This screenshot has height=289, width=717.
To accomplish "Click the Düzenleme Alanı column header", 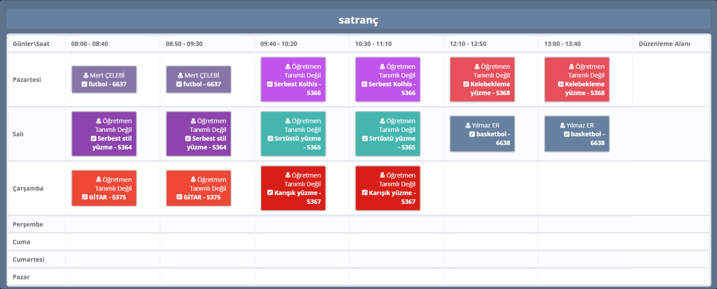I will pyautogui.click(x=664, y=44).
